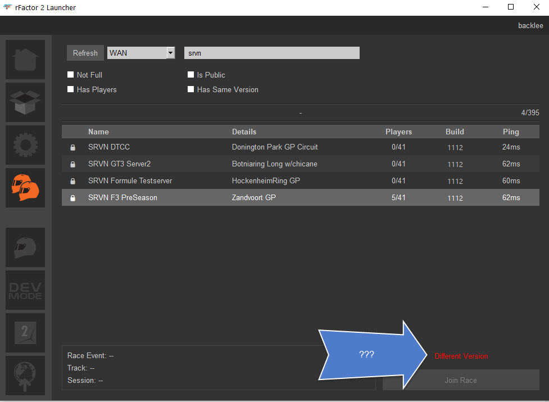
Task: Sort servers by the Players column
Action: coord(398,132)
